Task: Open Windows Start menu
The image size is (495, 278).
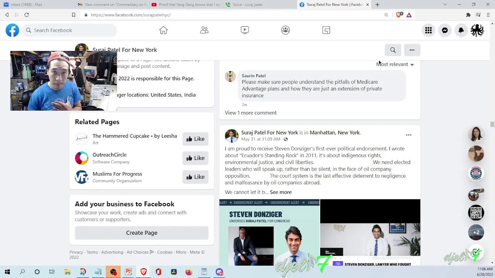Action: tap(7, 272)
